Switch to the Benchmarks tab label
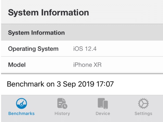Viewport: 163px width, 122px height. coord(21,113)
